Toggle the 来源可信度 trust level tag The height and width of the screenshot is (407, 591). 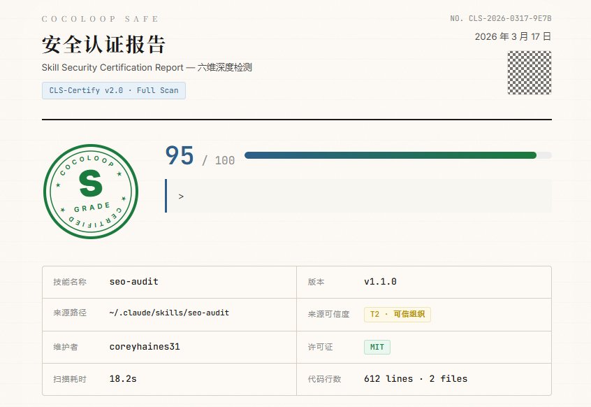(395, 315)
